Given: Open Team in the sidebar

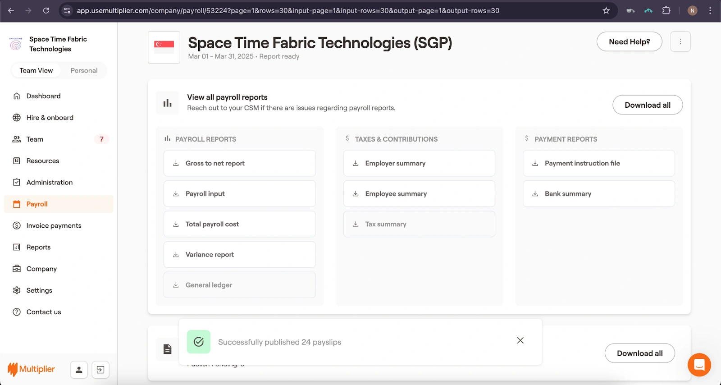Looking at the screenshot, I should 59,139.
